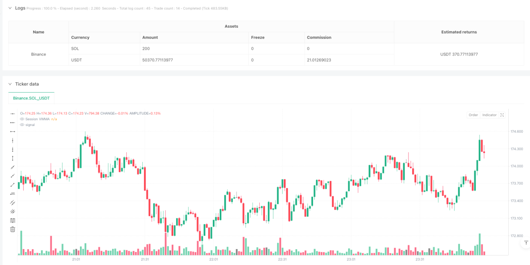
Task: Toggle visibility of Session VWMA indicator
Action: click(x=22, y=119)
